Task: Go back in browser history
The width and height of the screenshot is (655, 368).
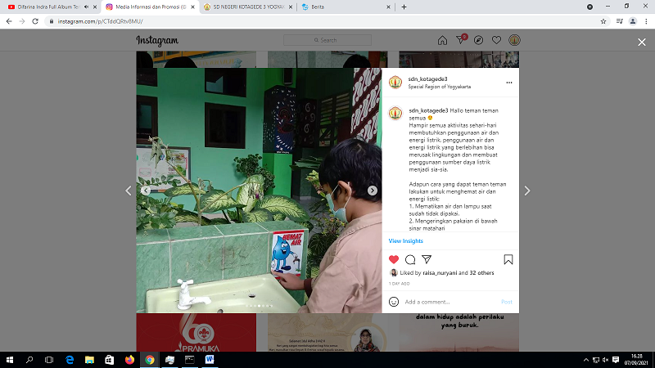Action: pos(9,21)
